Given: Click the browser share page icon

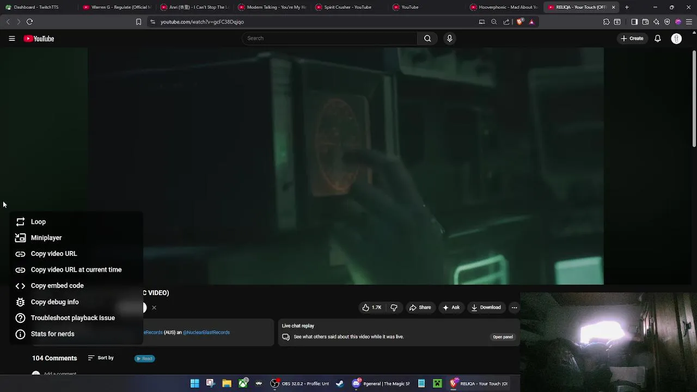Looking at the screenshot, I should click(506, 22).
